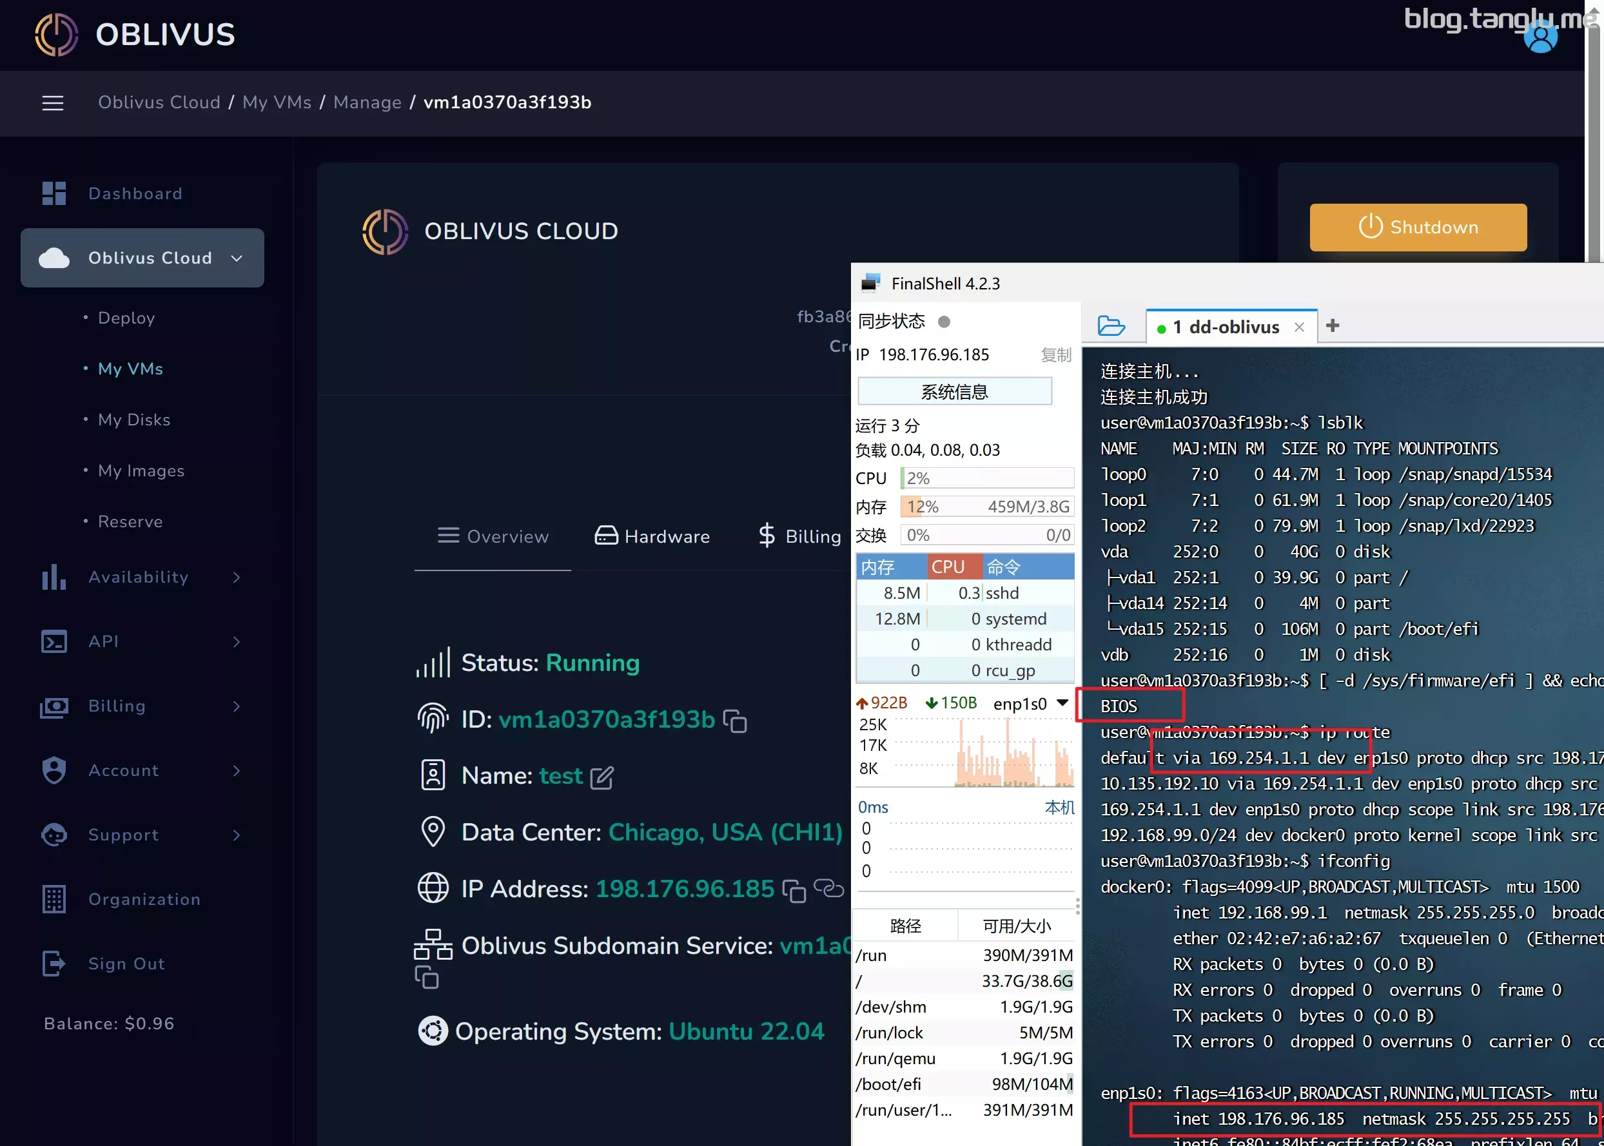The width and height of the screenshot is (1604, 1146).
Task: Click the FinalShell CPU usage bar
Action: click(987, 478)
